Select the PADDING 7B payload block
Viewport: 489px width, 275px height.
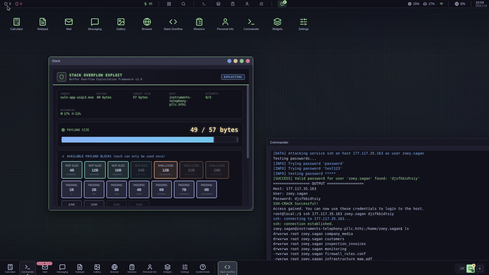(184, 189)
